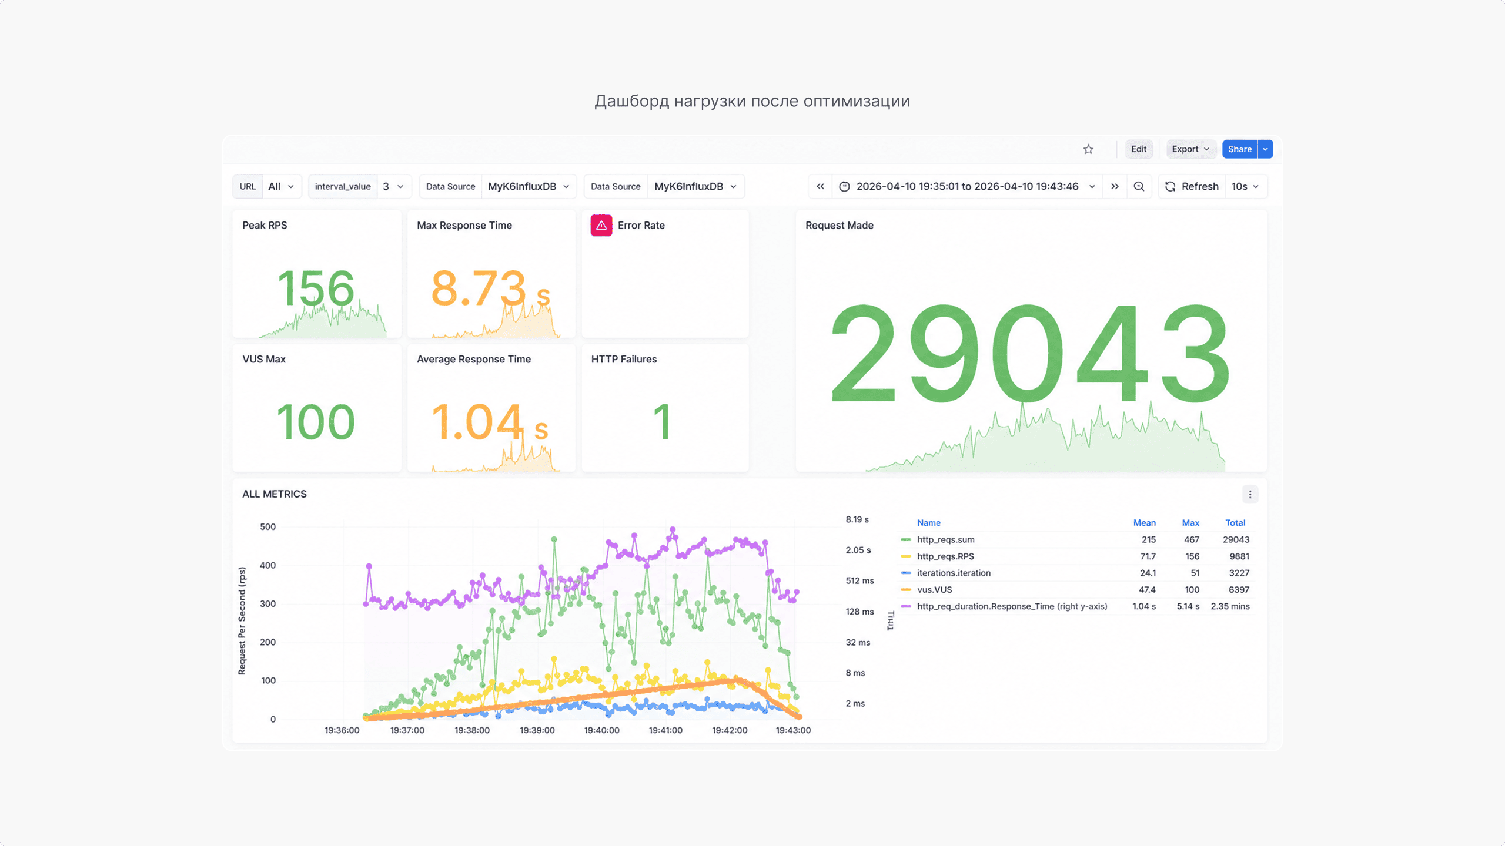The height and width of the screenshot is (846, 1505).
Task: Open the Export menu
Action: coord(1190,149)
